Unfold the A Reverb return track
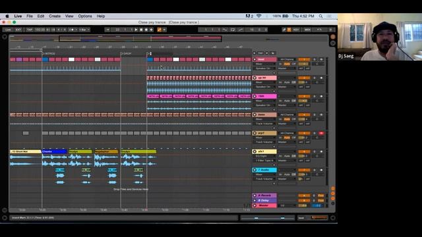Screen dimensions: 422x237 tap(255, 196)
